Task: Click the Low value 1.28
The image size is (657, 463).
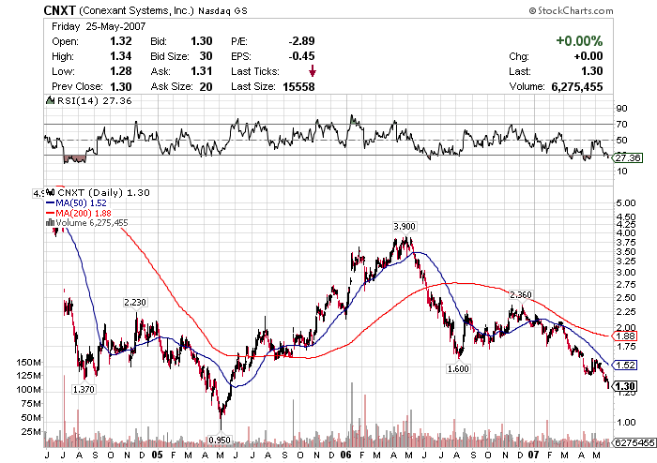Action: (121, 71)
